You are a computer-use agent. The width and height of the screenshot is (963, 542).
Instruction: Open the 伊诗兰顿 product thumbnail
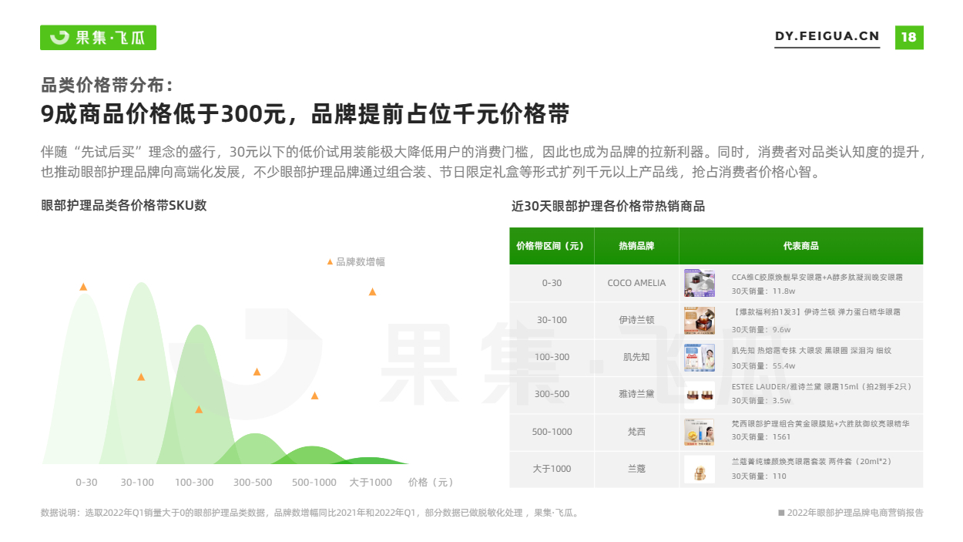tap(699, 320)
